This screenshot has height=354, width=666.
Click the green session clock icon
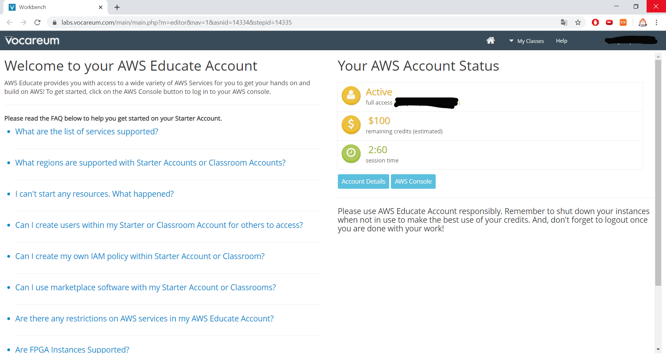pos(351,153)
